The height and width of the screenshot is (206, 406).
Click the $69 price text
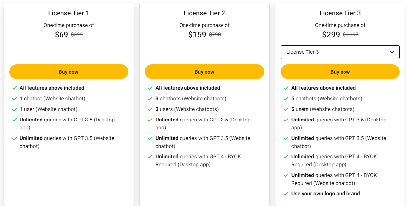61,34
